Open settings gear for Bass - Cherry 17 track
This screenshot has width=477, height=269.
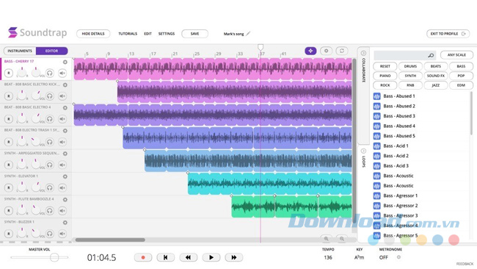click(65, 62)
